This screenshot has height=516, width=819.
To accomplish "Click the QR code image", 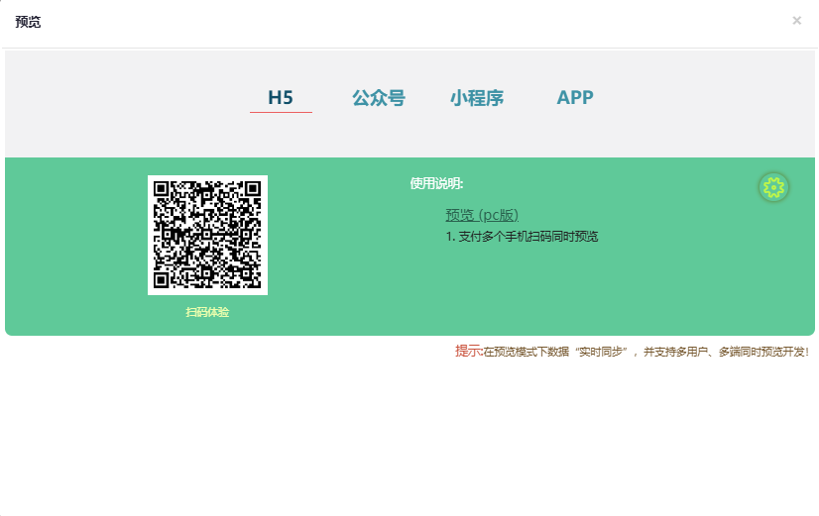I will pyautogui.click(x=207, y=235).
